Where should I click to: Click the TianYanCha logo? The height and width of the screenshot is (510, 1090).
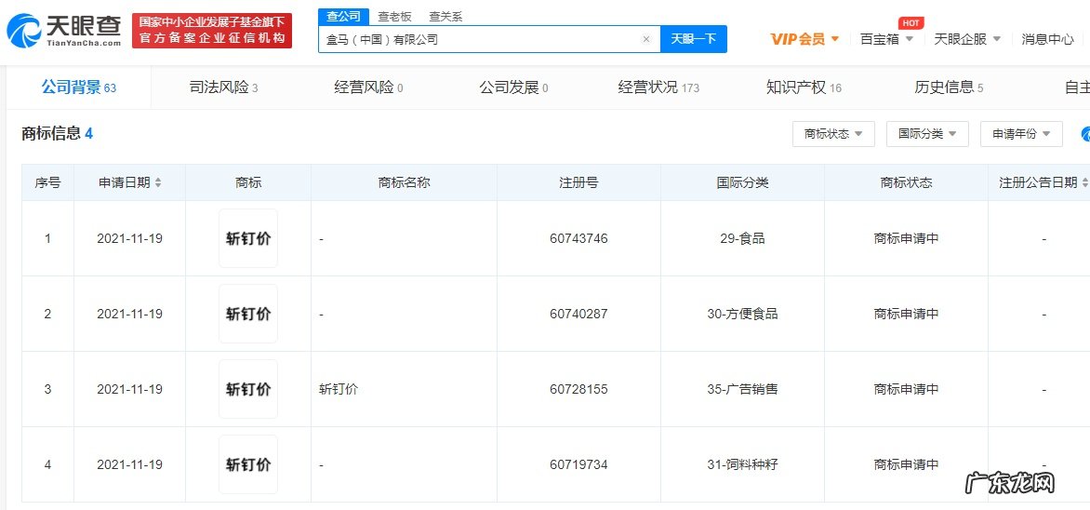pyautogui.click(x=64, y=32)
